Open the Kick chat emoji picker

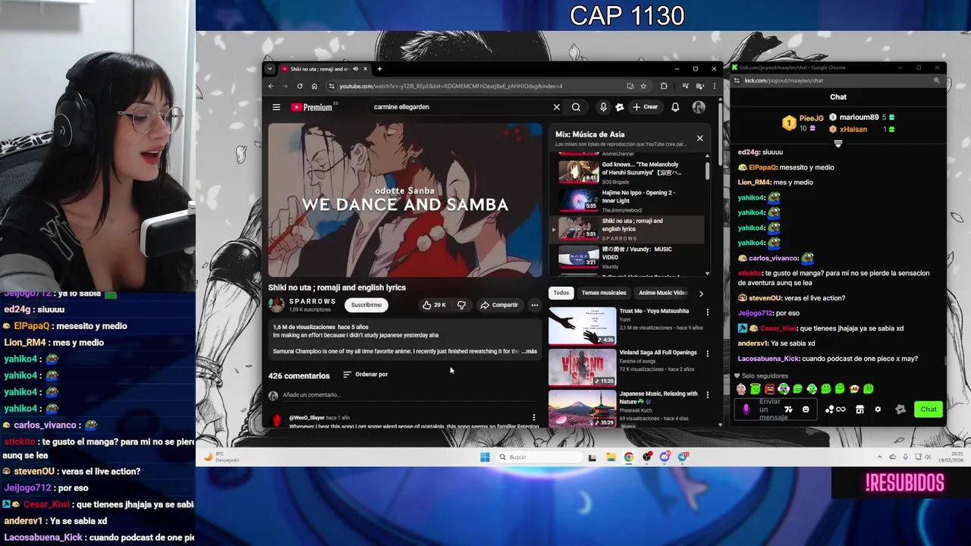(x=806, y=409)
